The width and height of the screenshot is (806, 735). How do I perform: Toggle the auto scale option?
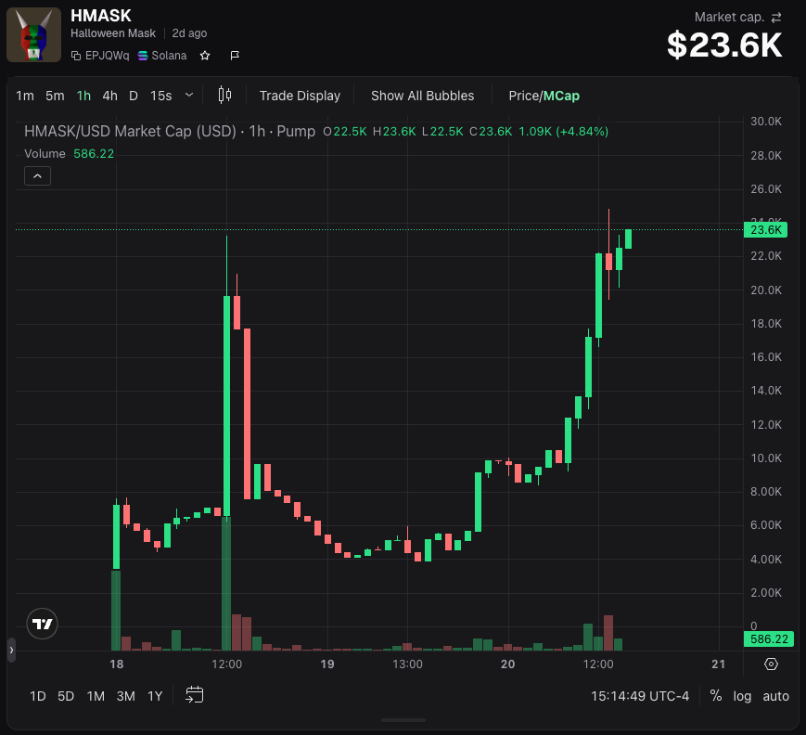[775, 696]
